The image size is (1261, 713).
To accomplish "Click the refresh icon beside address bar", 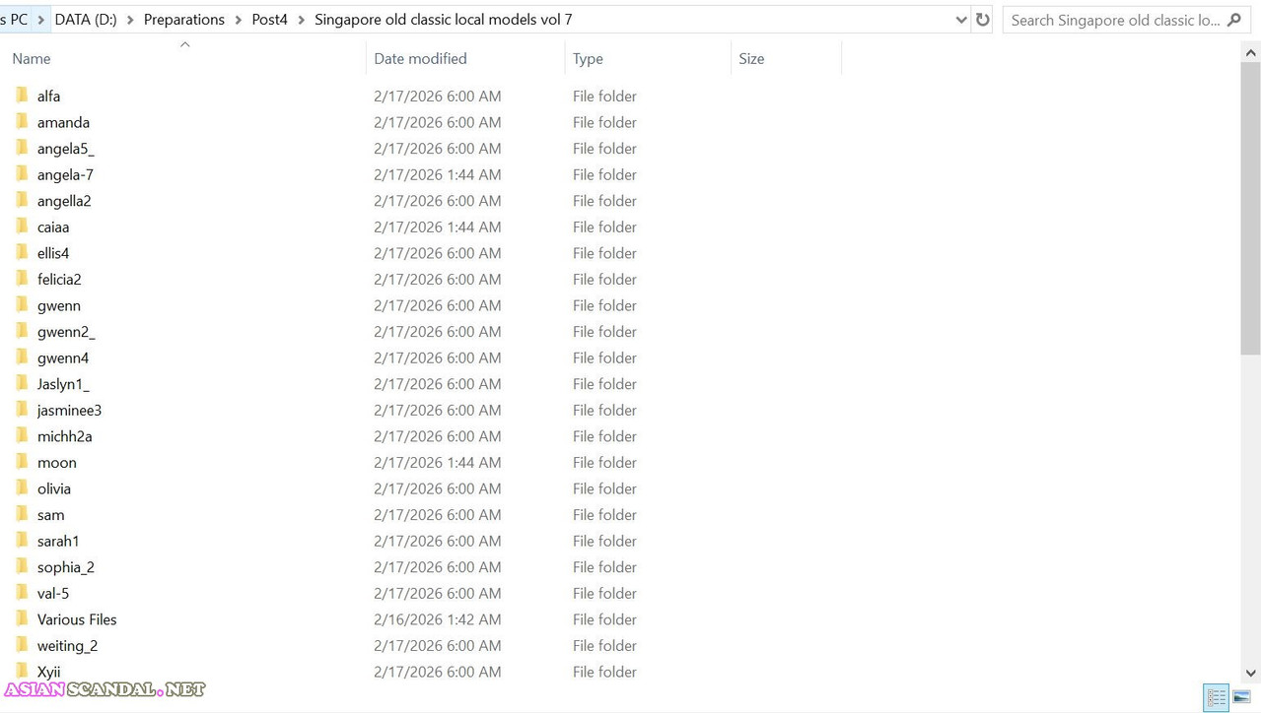I will [x=982, y=20].
